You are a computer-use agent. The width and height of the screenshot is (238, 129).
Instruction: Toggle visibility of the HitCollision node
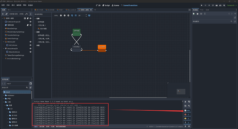point(30,45)
